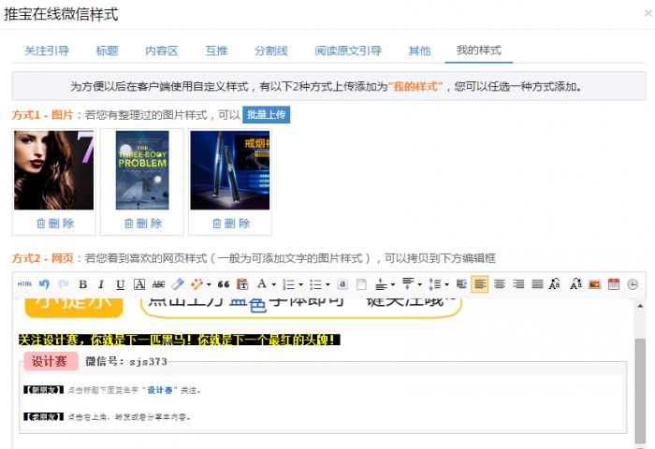Screen dimensions: 655x449
Task: Click the 微信号: sjs373 text
Action: 126,361
